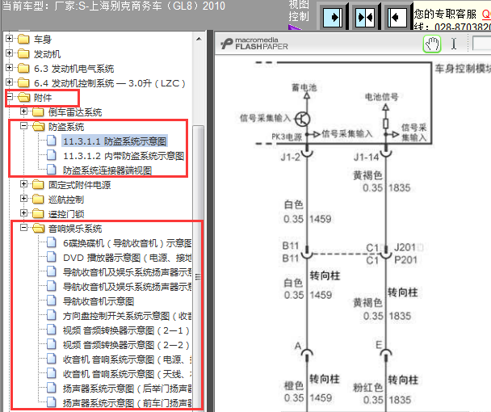
Task: Collapse the 防盗系统 folder
Action: click(23, 126)
